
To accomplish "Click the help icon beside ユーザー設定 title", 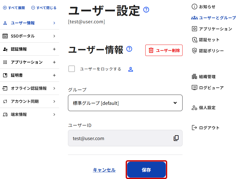I will (146, 10).
